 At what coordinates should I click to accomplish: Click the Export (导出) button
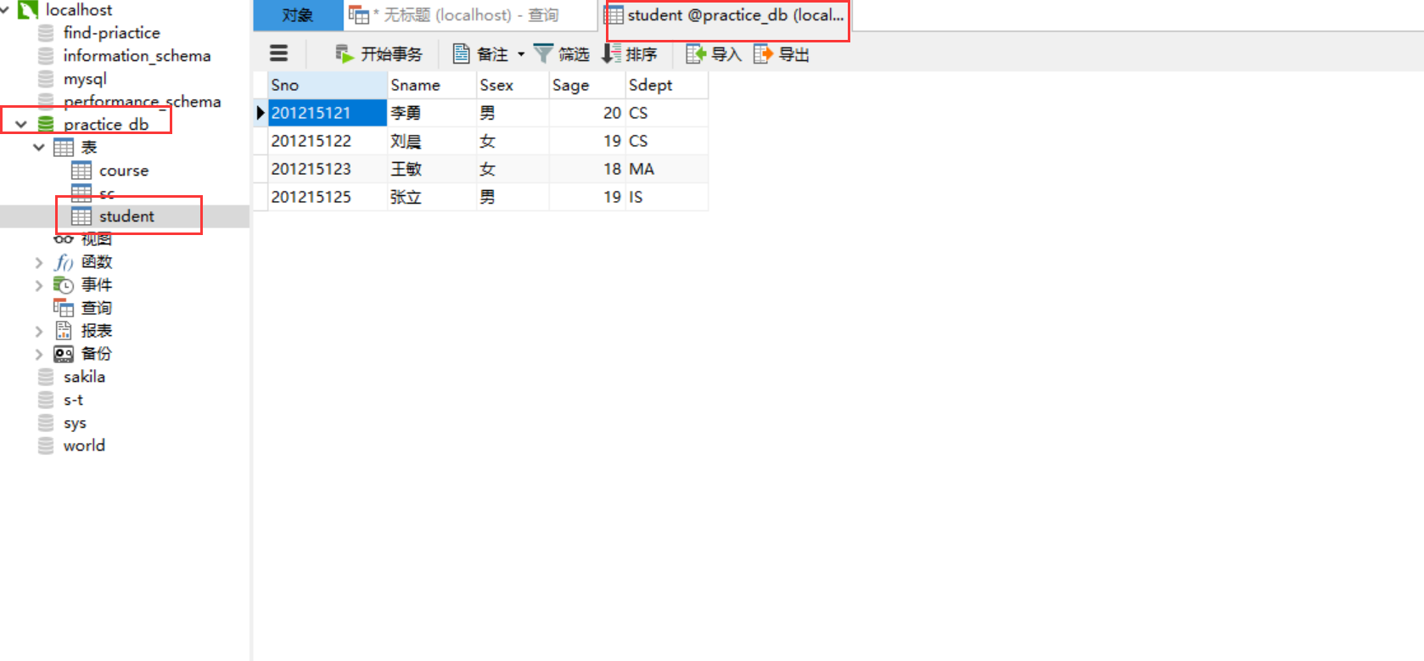782,54
